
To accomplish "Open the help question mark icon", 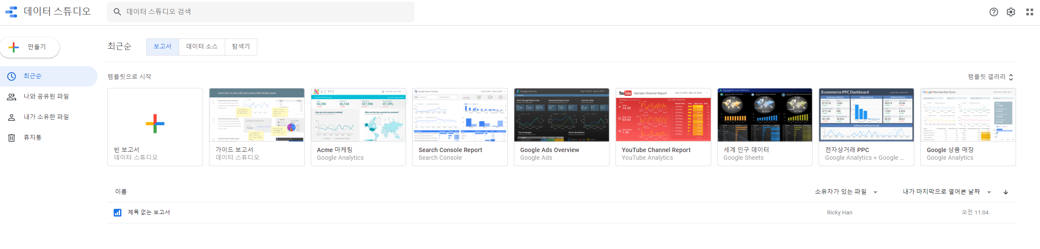I will (994, 12).
